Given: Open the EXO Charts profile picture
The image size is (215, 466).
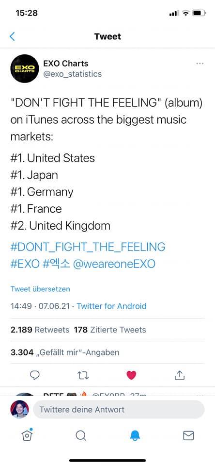Looking at the screenshot, I should click(25, 68).
